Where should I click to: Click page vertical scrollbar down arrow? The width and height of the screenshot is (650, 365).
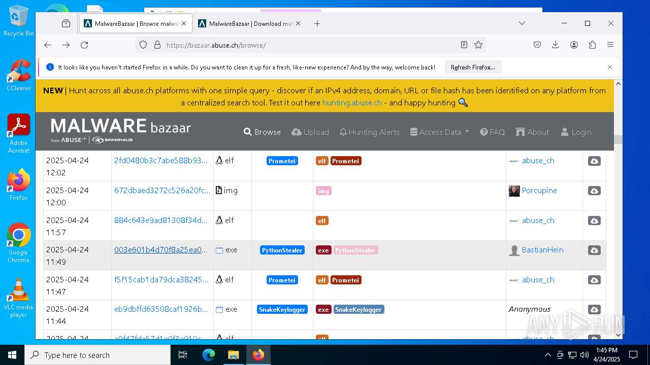(x=618, y=335)
